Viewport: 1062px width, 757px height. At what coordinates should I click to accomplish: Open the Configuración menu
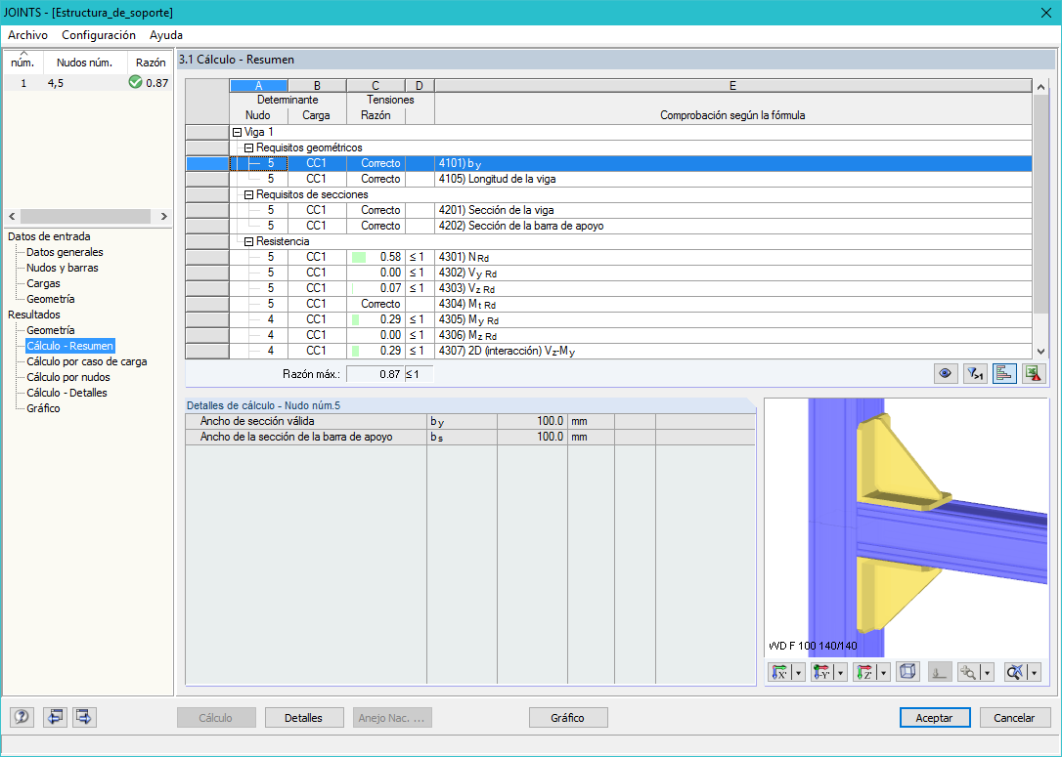click(99, 35)
